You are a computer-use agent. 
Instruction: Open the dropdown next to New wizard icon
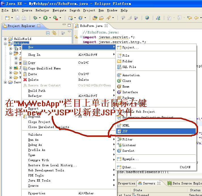(x=12, y=18)
